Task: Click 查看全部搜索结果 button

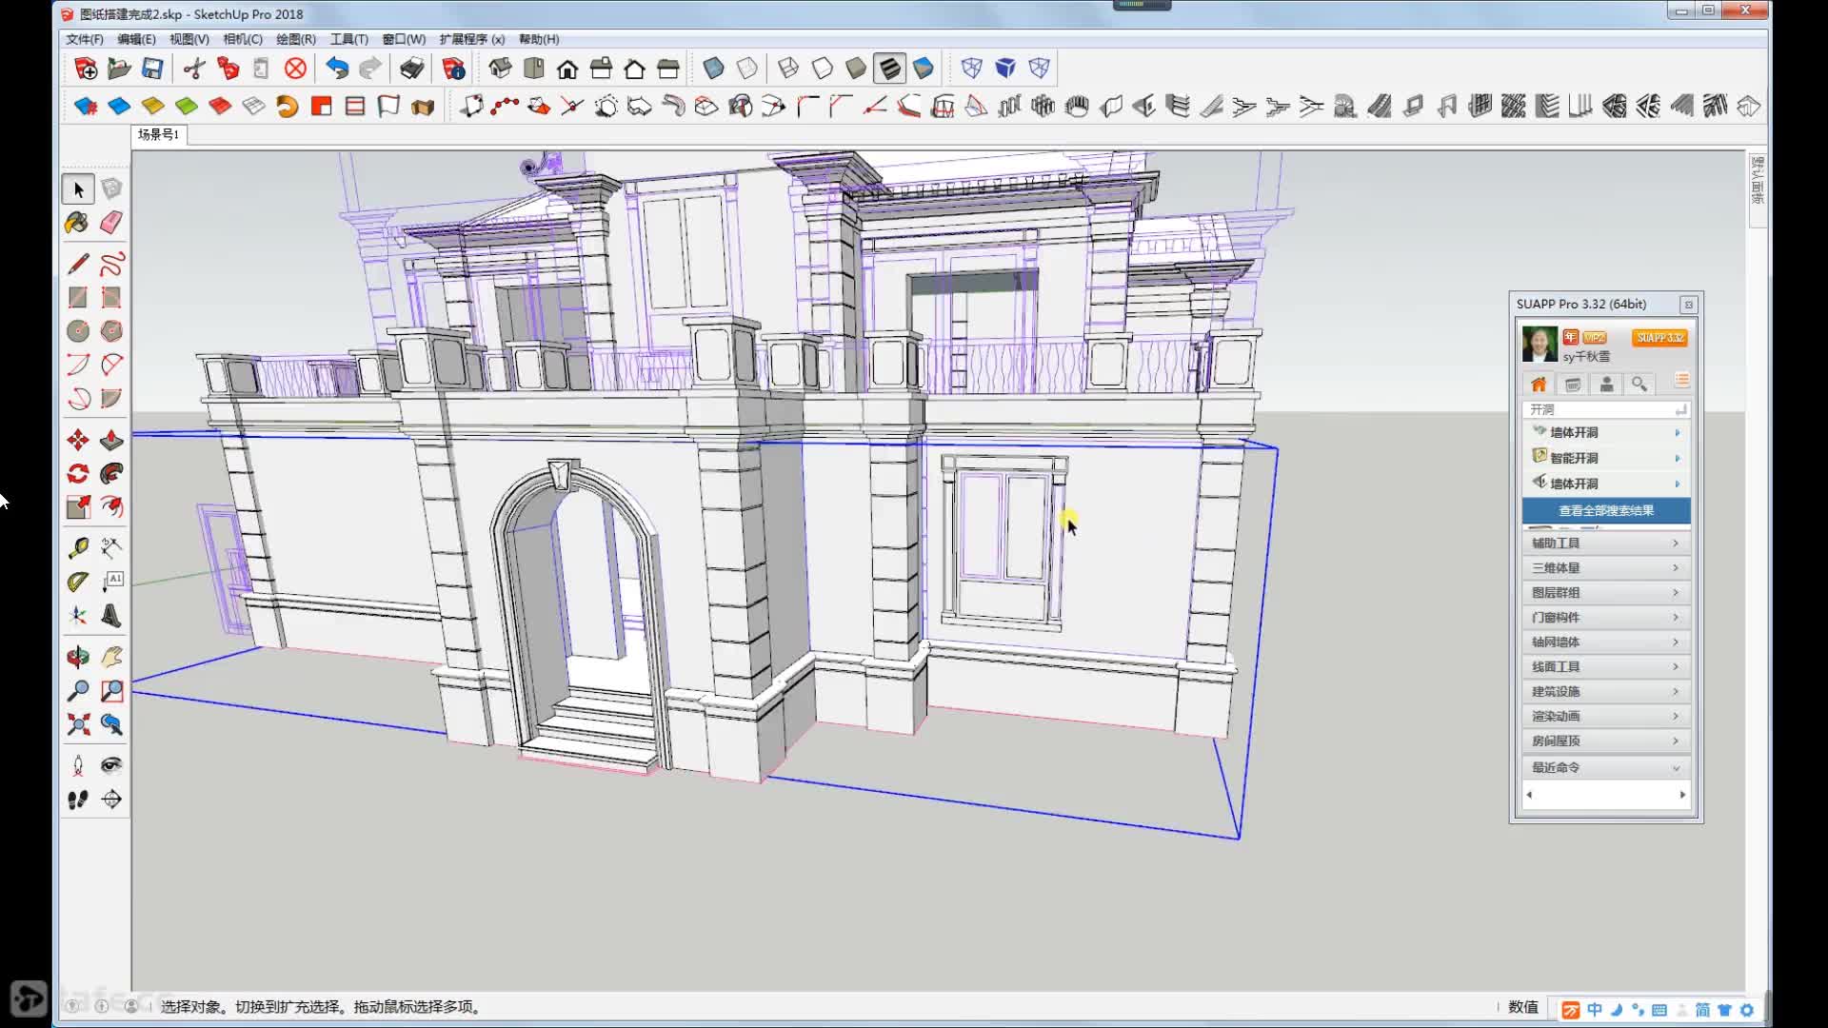Action: pos(1606,511)
